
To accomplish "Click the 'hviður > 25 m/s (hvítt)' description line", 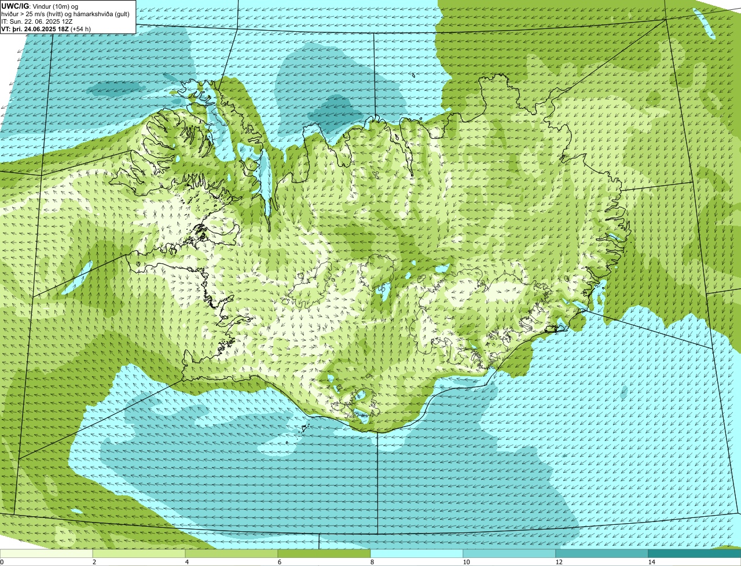I will pos(65,14).
